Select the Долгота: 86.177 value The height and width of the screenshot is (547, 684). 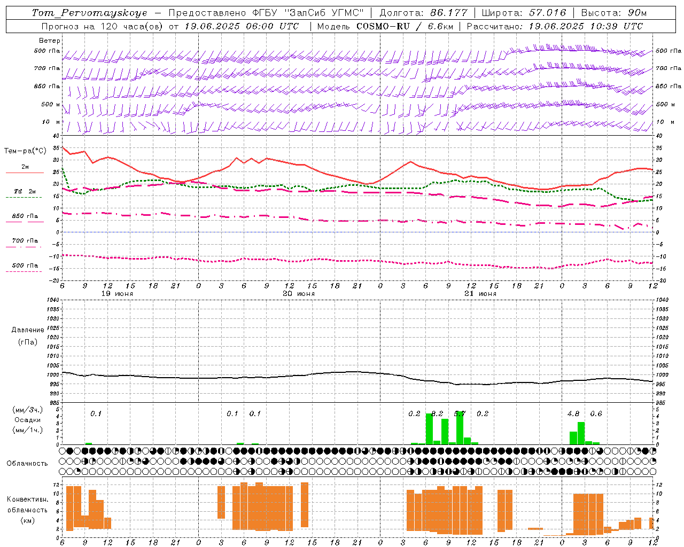pyautogui.click(x=424, y=13)
